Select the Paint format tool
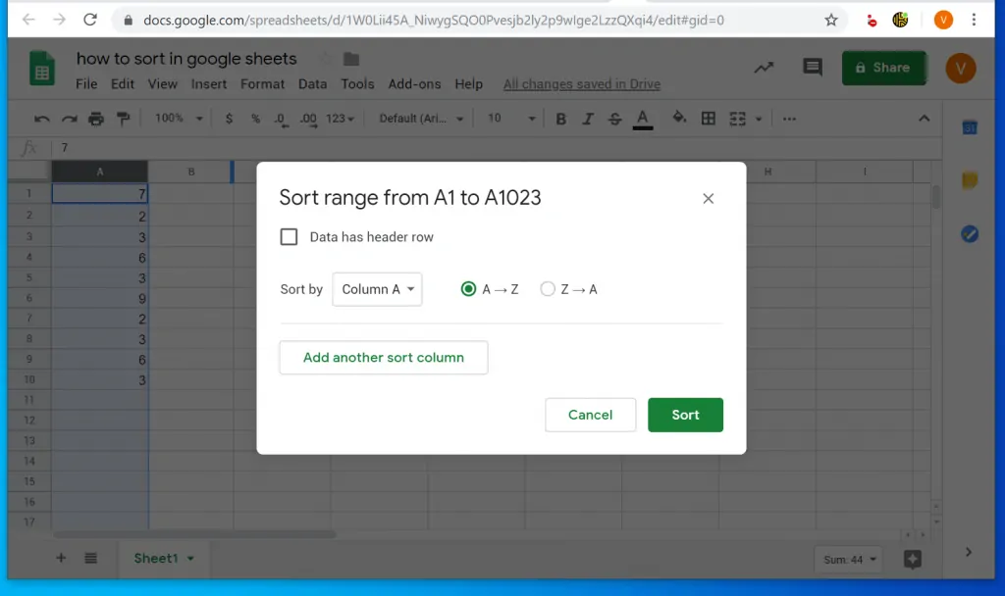Image resolution: width=1005 pixels, height=596 pixels. [125, 118]
